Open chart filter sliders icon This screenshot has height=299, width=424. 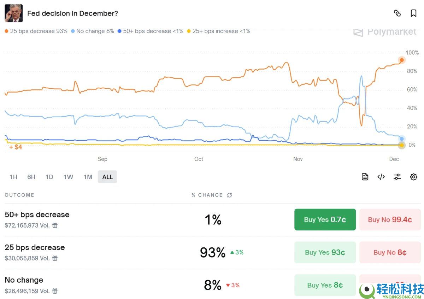(397, 177)
